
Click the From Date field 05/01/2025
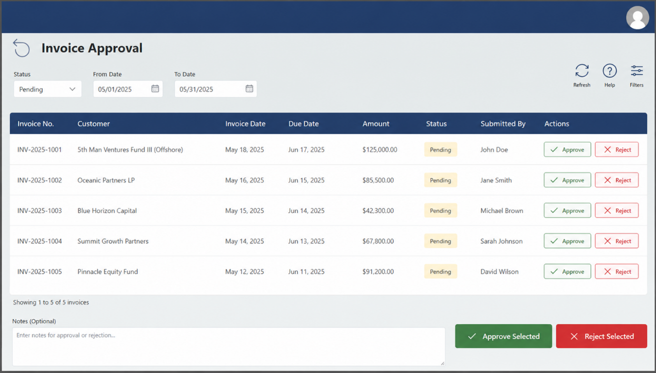[x=128, y=89]
